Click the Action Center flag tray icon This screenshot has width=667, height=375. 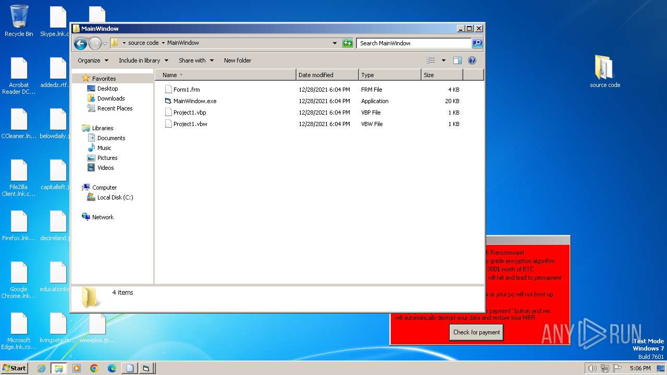point(617,368)
